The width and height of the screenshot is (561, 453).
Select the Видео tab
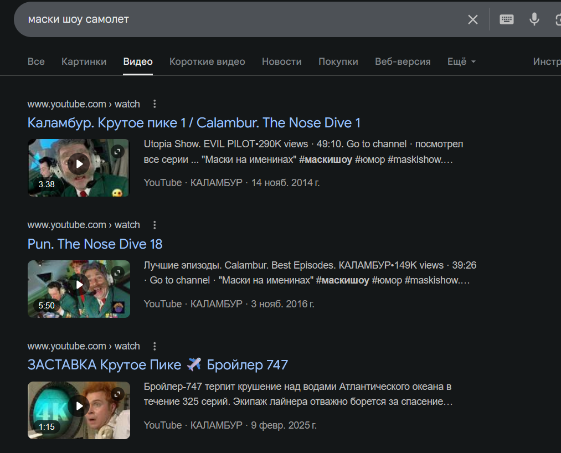point(138,61)
